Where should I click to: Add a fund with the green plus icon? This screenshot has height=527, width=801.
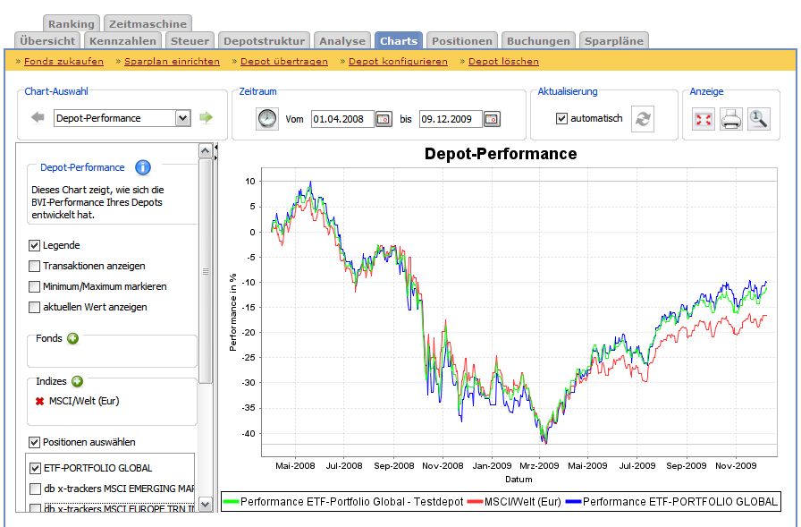tap(72, 338)
